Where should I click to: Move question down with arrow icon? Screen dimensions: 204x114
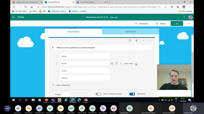150,41
